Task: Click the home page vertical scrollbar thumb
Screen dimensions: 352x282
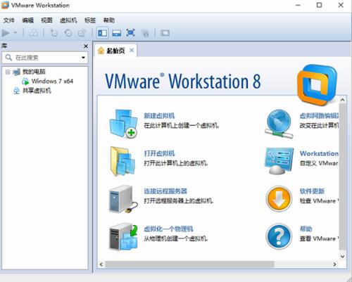Action: tap(343, 177)
